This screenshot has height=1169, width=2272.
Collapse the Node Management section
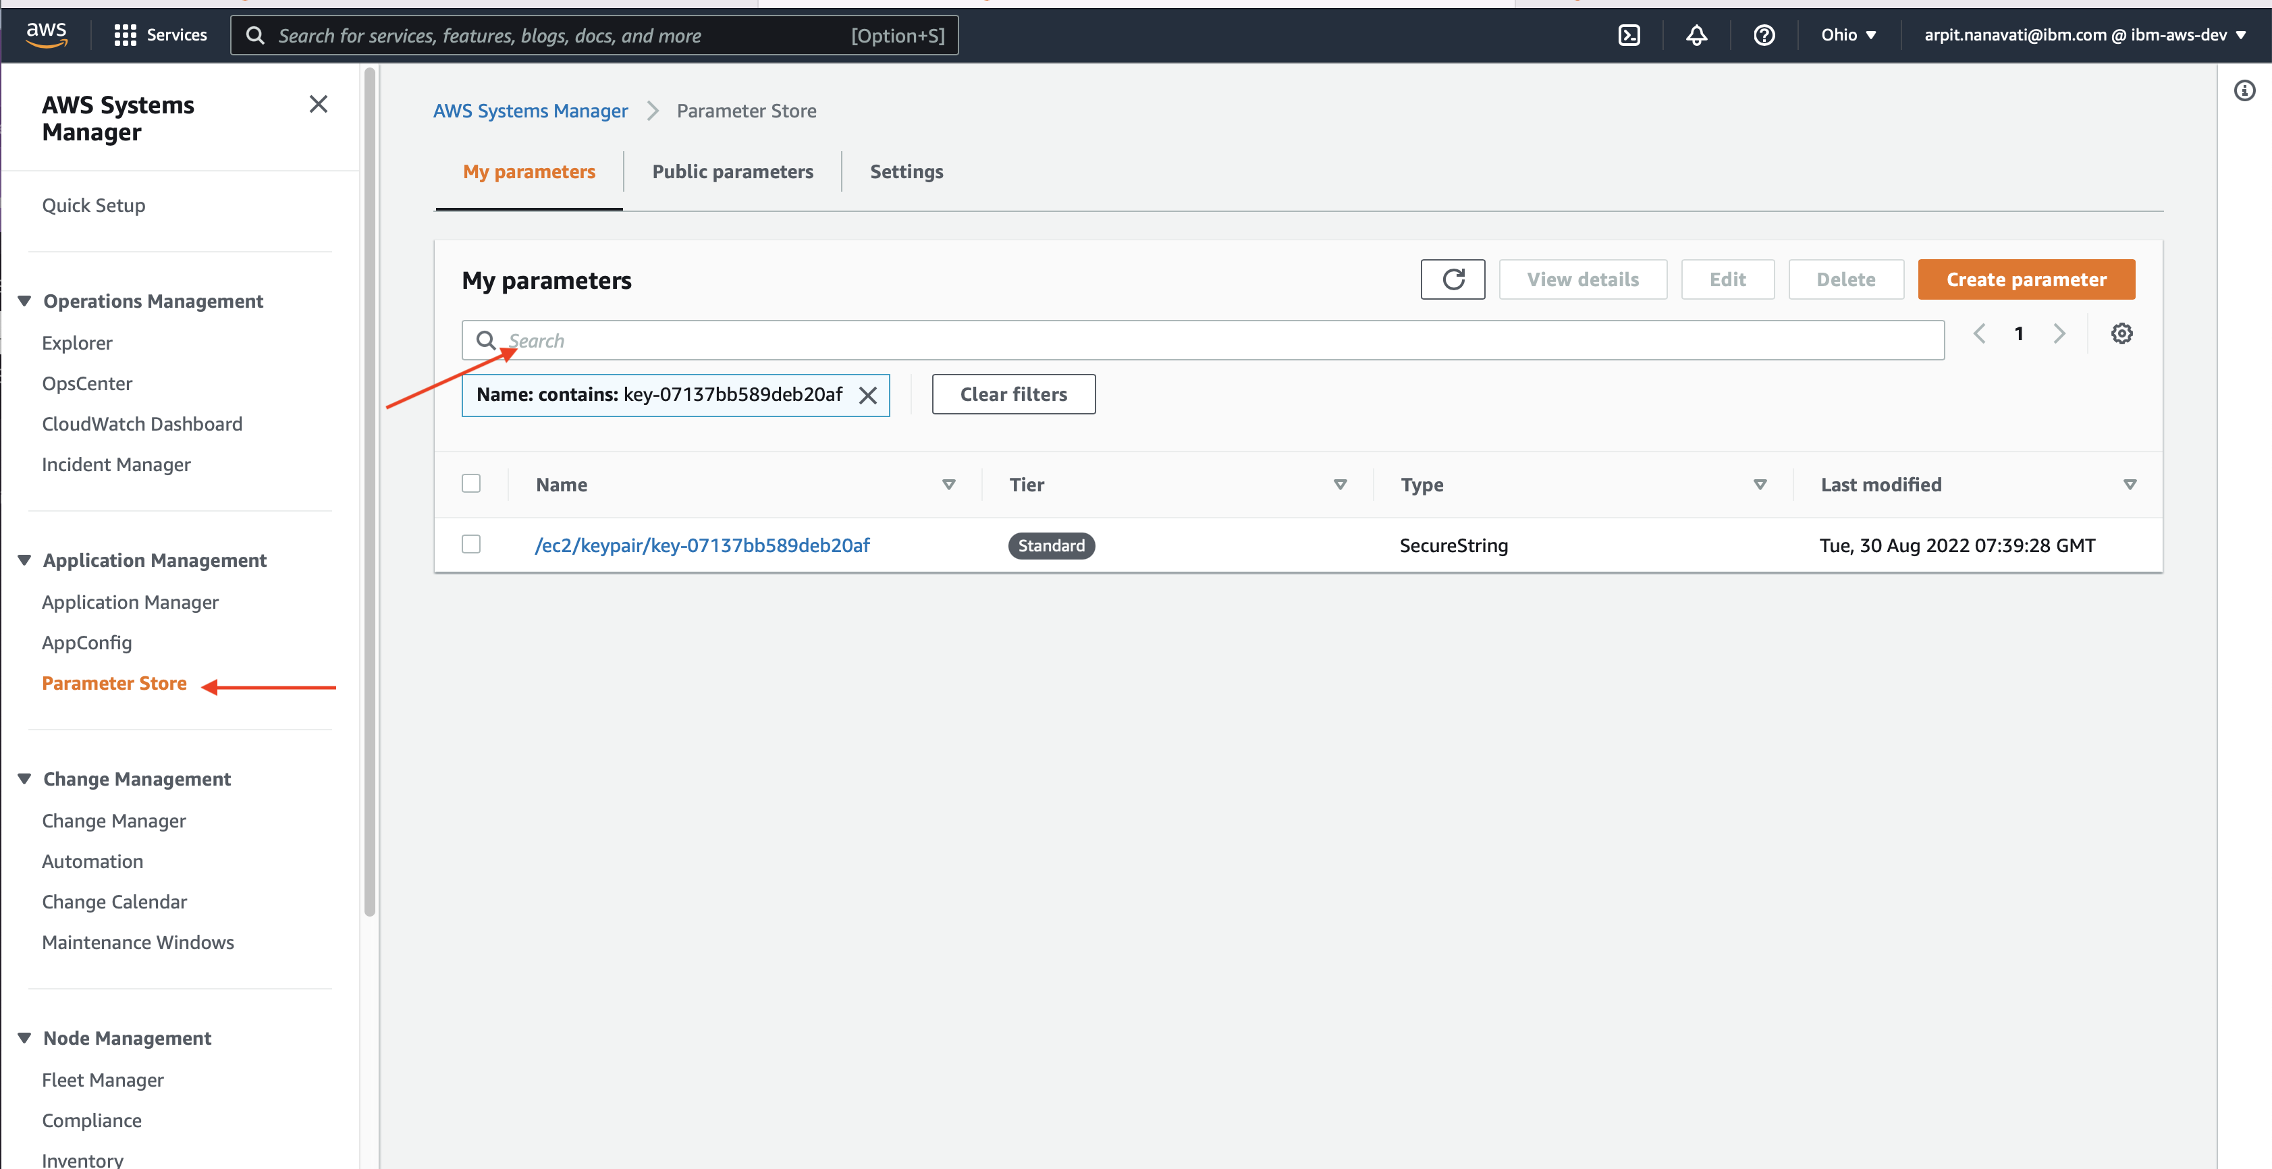[25, 1039]
